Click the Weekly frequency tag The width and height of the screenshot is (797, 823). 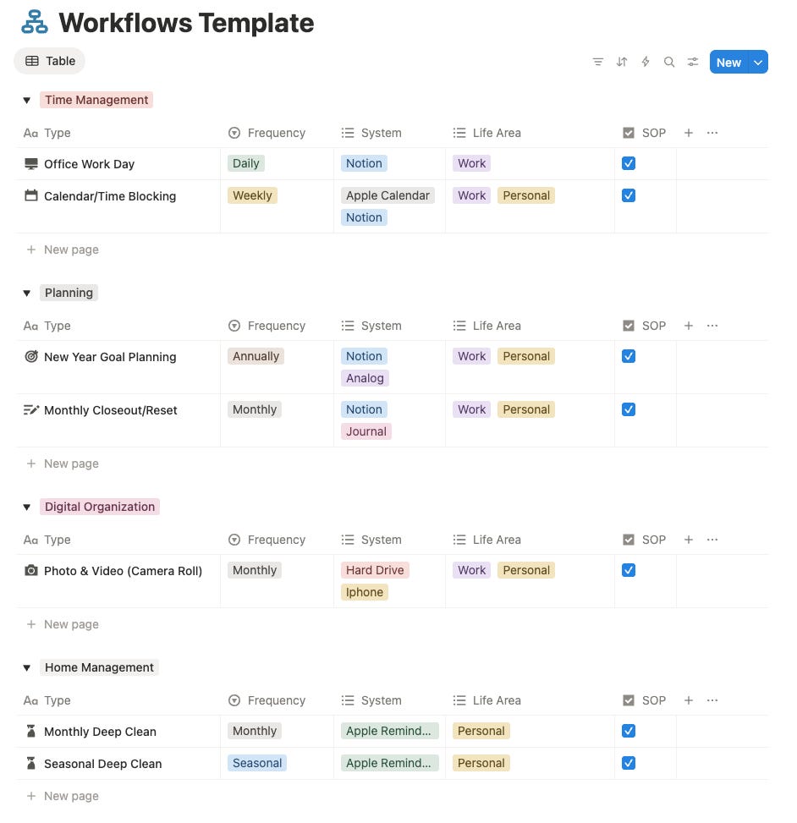click(252, 195)
